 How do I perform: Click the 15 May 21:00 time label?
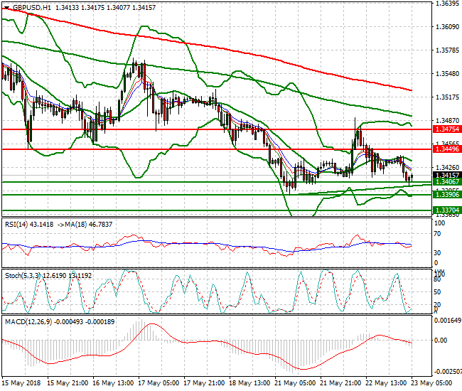click(68, 383)
